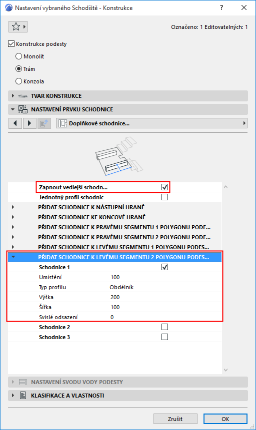Change Typ profilu value Obdélník

click(x=121, y=287)
